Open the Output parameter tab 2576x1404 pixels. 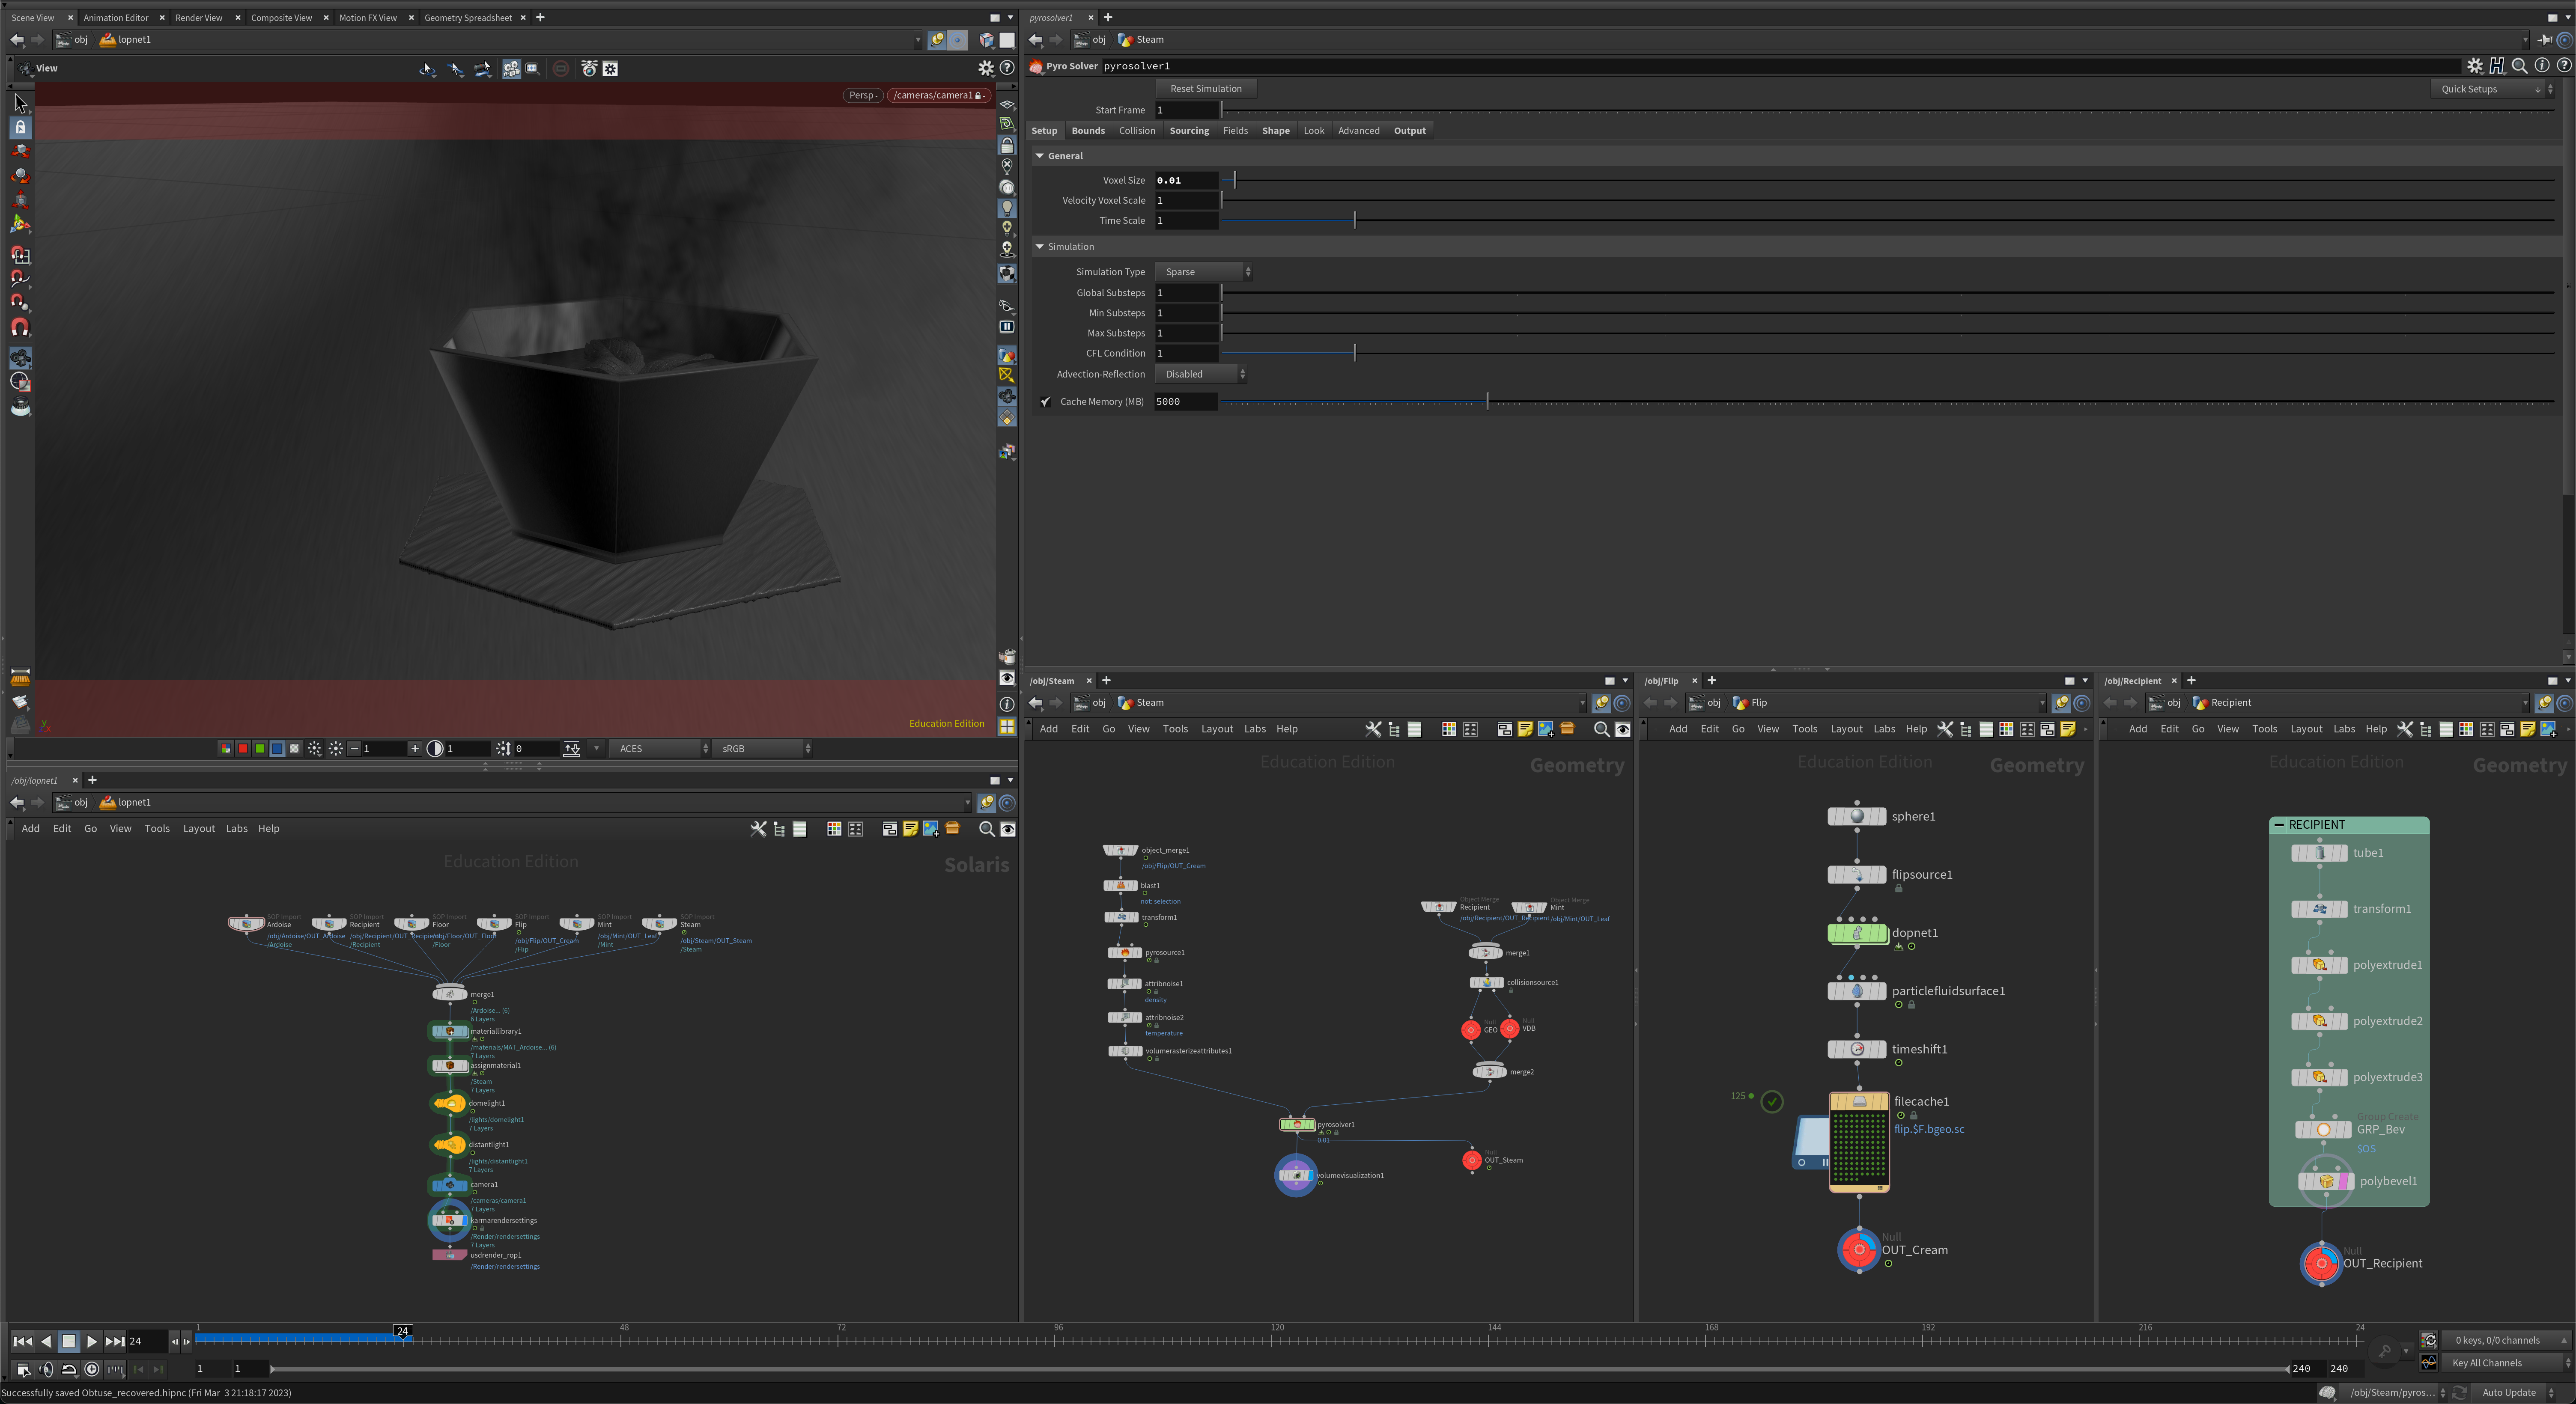(x=1410, y=131)
